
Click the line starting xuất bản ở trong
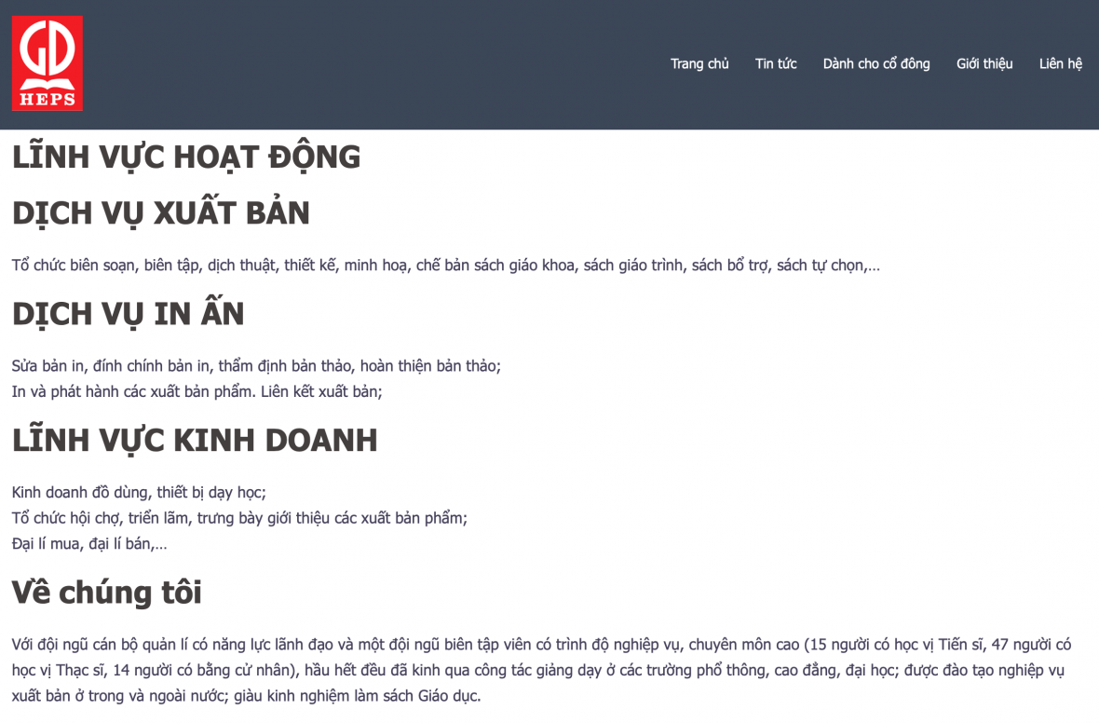click(x=246, y=695)
